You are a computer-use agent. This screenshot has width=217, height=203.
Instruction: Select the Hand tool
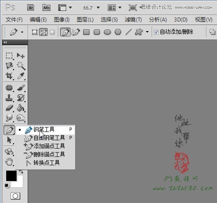tap(9, 162)
